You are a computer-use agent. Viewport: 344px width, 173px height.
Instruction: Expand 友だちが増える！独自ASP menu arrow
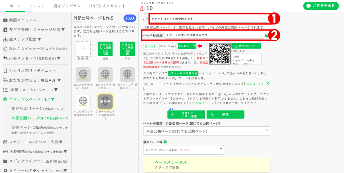coord(59,80)
